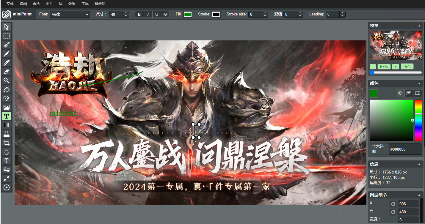Select the arrow selection tool
The image size is (425, 224).
[7, 27]
